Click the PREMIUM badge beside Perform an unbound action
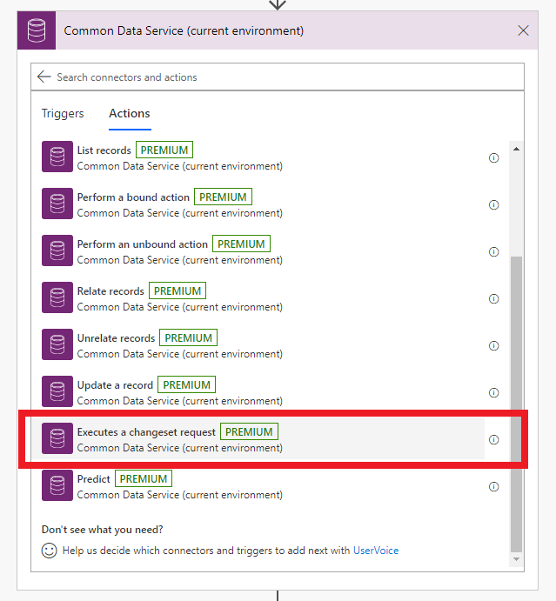The height and width of the screenshot is (601, 556). pos(241,244)
